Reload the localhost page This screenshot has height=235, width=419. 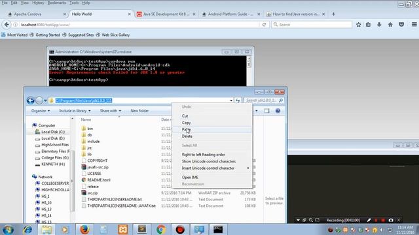point(264,25)
